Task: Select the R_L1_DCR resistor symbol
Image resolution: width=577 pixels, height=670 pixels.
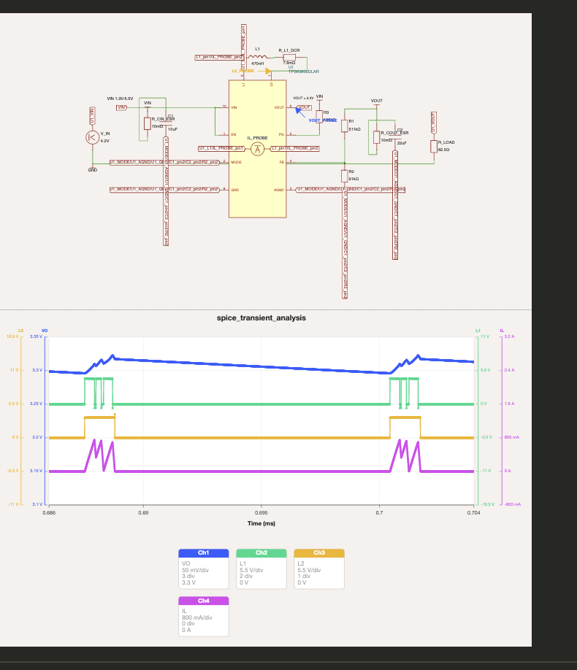Action: pyautogui.click(x=289, y=58)
